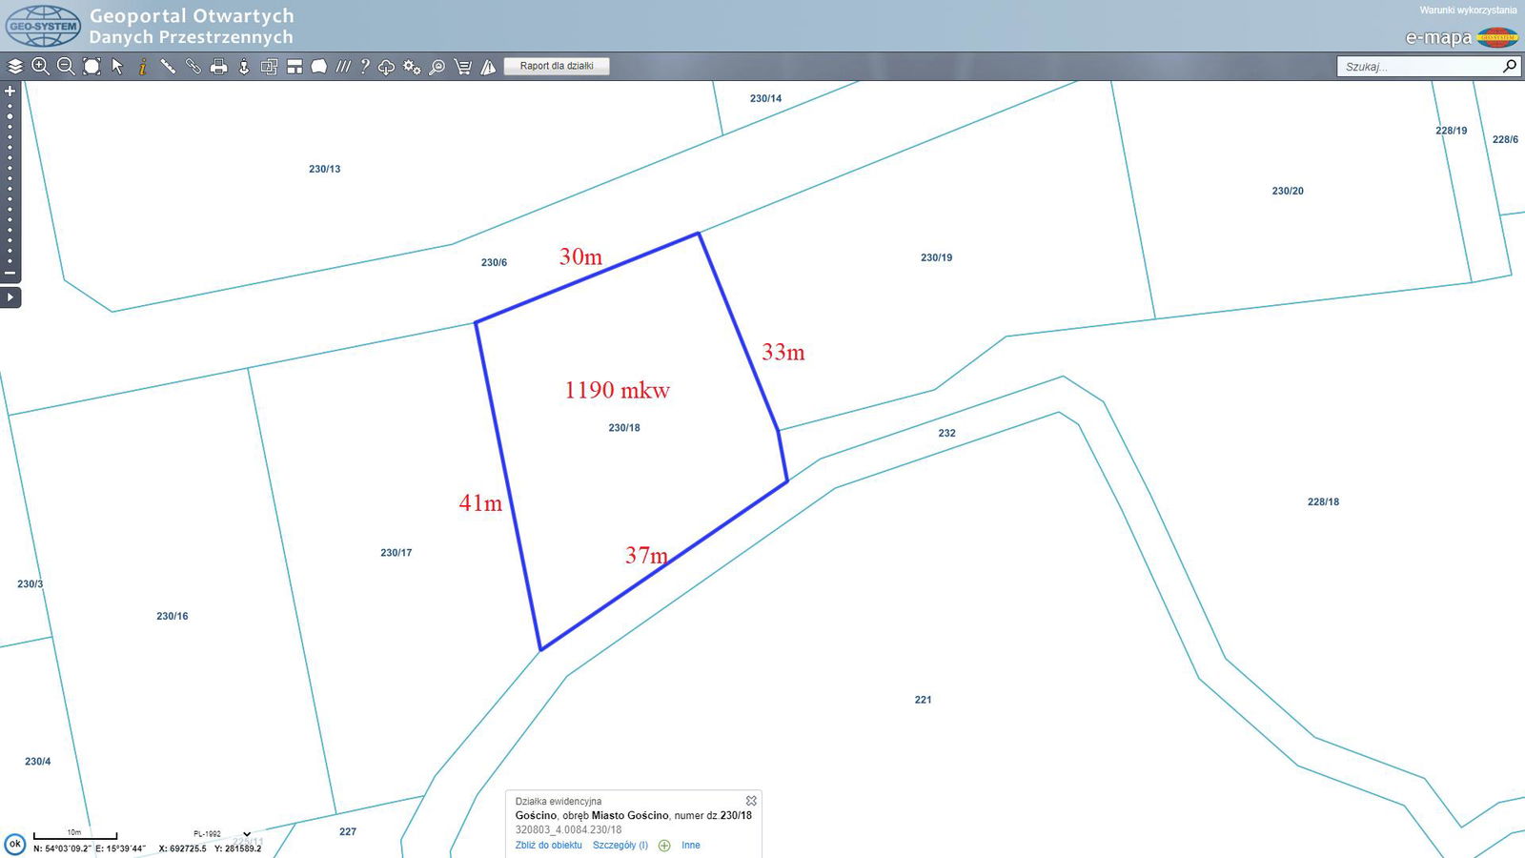1525x858 pixels.
Task: Open the shopping cart icon
Action: click(x=463, y=67)
